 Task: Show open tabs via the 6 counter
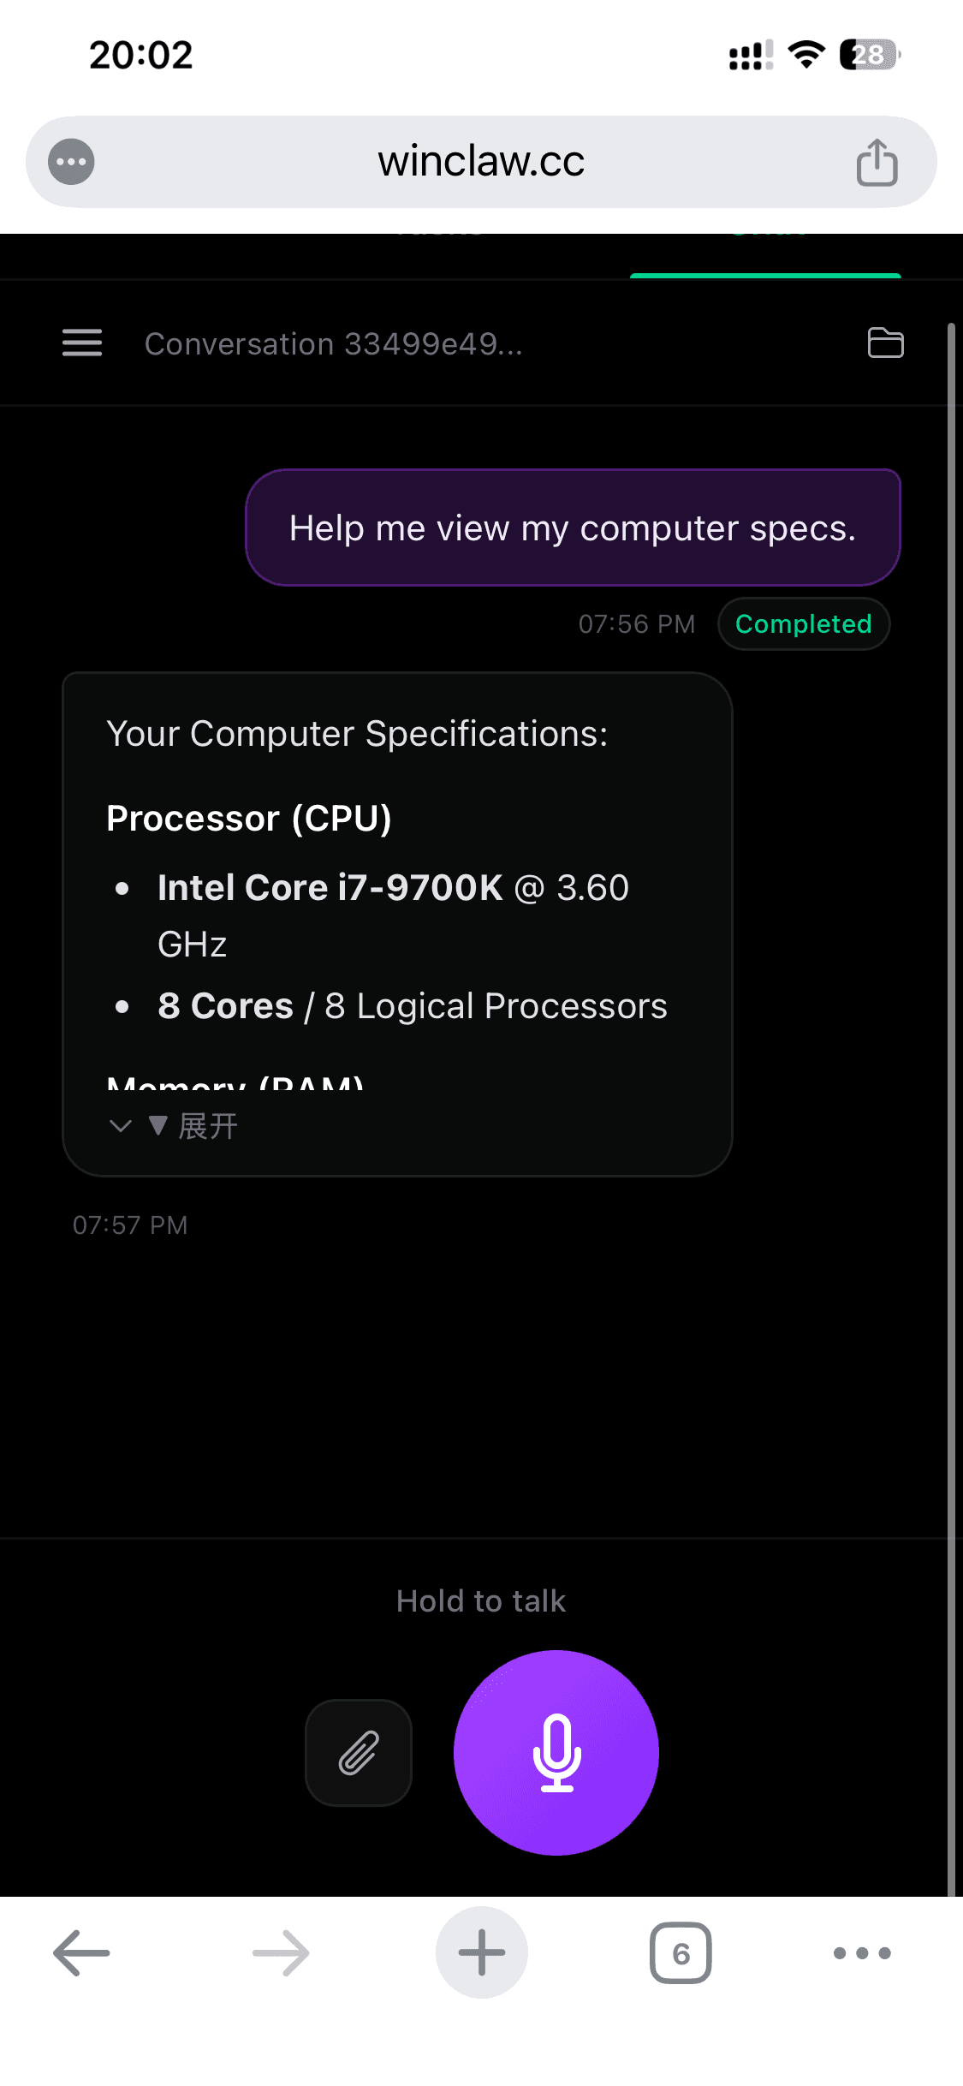[x=681, y=1953]
